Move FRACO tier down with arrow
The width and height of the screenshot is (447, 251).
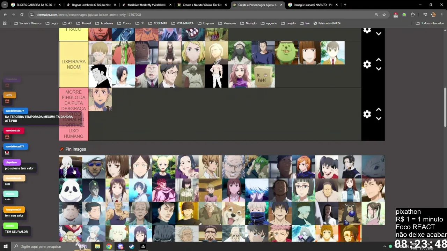coord(379,34)
